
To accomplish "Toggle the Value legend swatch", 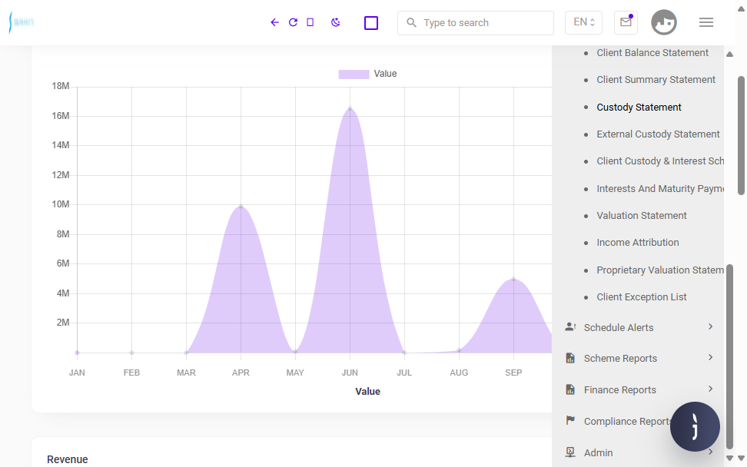I will (354, 74).
